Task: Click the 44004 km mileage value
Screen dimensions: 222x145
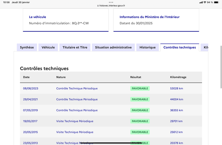Action: point(176,99)
